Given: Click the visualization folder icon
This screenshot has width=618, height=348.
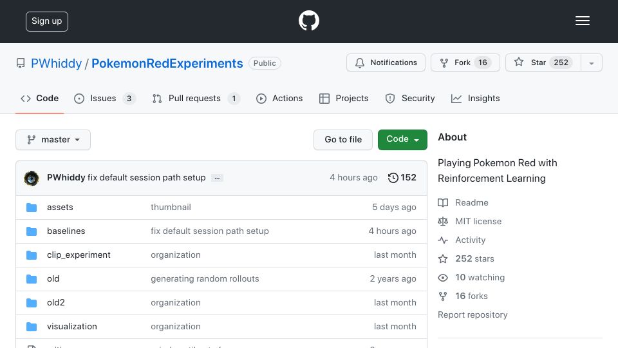Looking at the screenshot, I should tap(32, 327).
